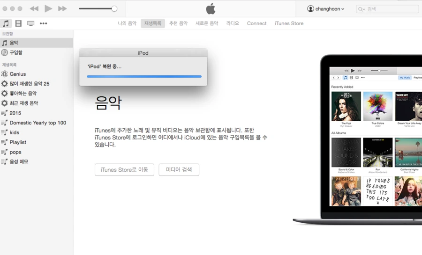Click the play button in toolbar
Screen dimensions: 422x255
[x=48, y=8]
